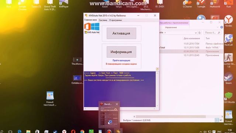
Task: Open File Explorer from the taskbar
Action: pos(28,132)
